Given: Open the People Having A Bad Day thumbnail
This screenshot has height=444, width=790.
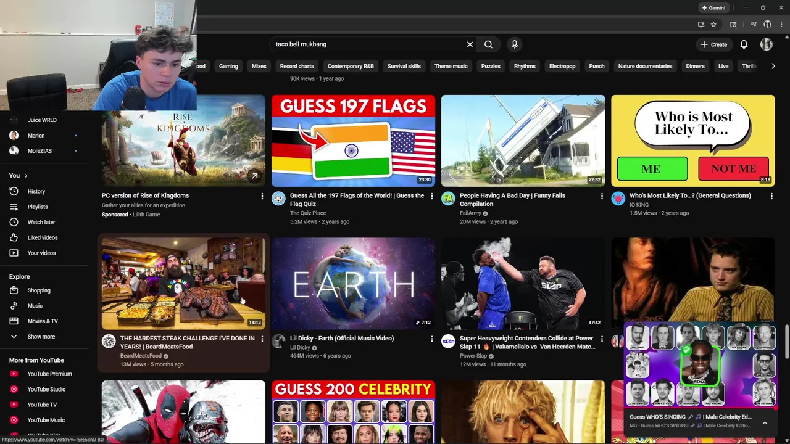Looking at the screenshot, I should (x=523, y=141).
